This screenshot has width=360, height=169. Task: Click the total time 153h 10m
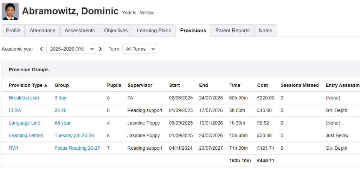pos(240,161)
